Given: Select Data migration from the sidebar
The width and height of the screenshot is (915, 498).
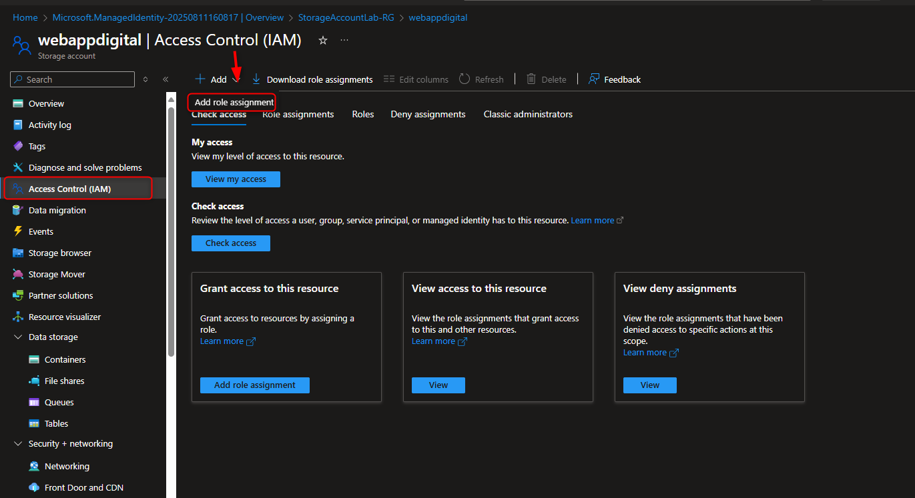Looking at the screenshot, I should (57, 210).
